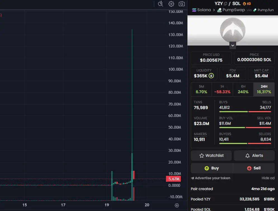The height and width of the screenshot is (211, 278).
Task: Click the Solana chain logo
Action: pos(194,10)
